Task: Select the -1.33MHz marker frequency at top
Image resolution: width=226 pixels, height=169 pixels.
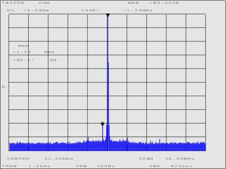Action: (x=137, y=10)
